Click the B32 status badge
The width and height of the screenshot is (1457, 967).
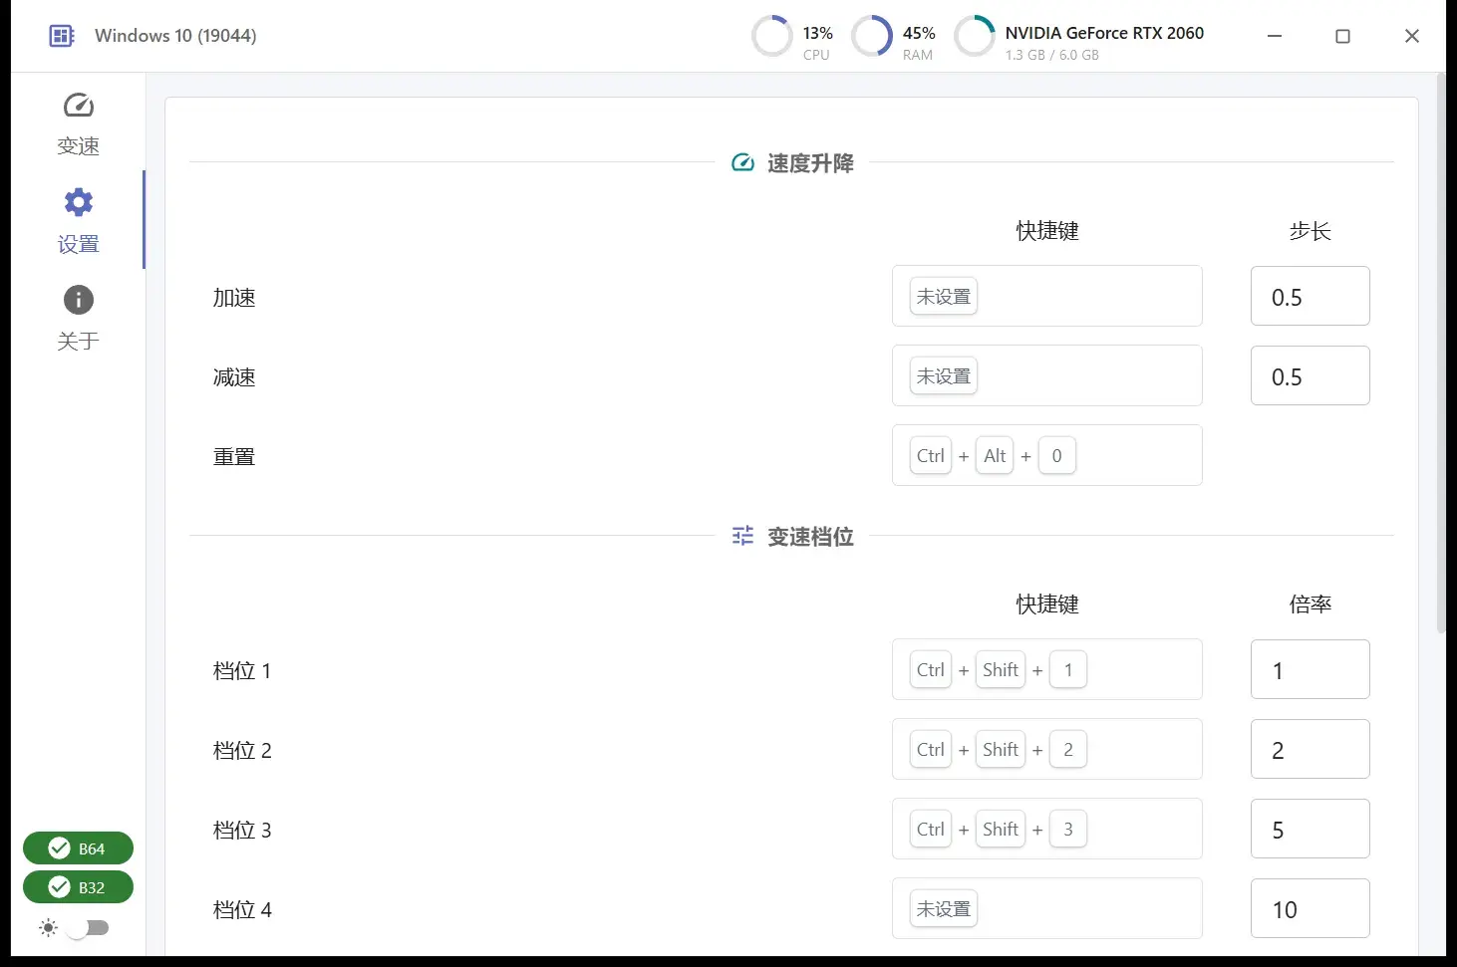[78, 887]
